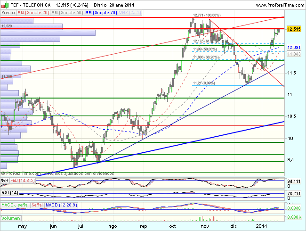Click the 11,99 (50,00%) Fibonacci label
This screenshot has width=306, height=231.
pyautogui.click(x=205, y=49)
